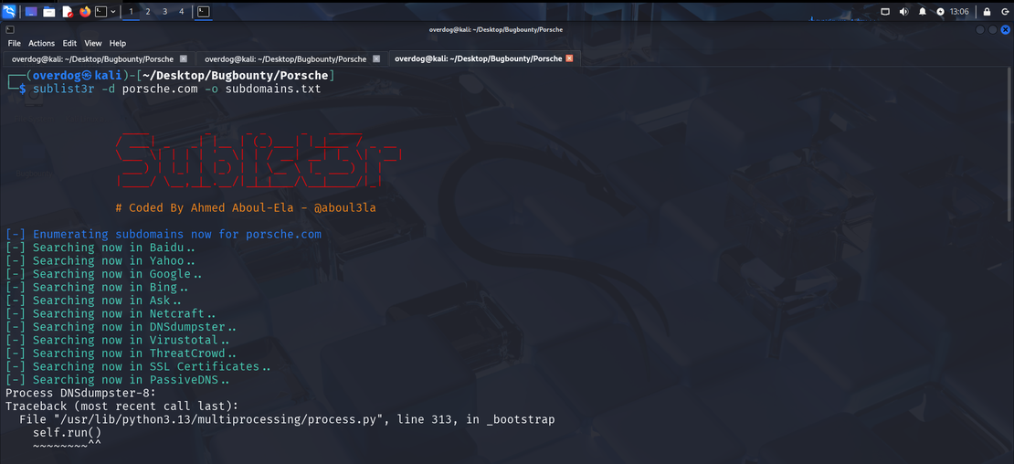
Task: Open the volume control icon
Action: [903, 12]
